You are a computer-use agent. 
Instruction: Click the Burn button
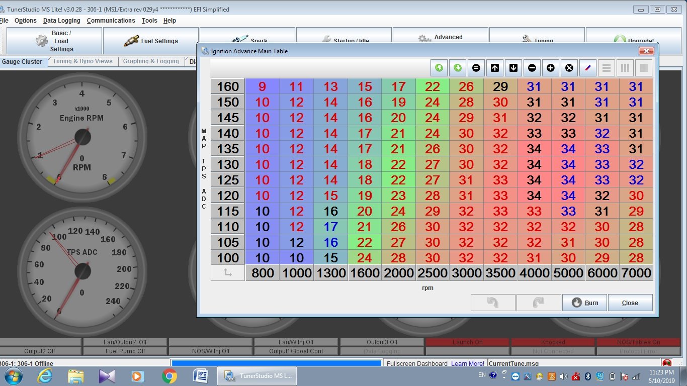point(584,303)
